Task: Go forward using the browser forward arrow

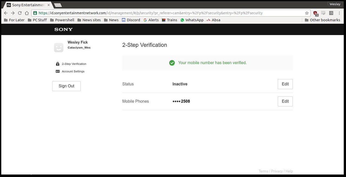Action: 13,13
